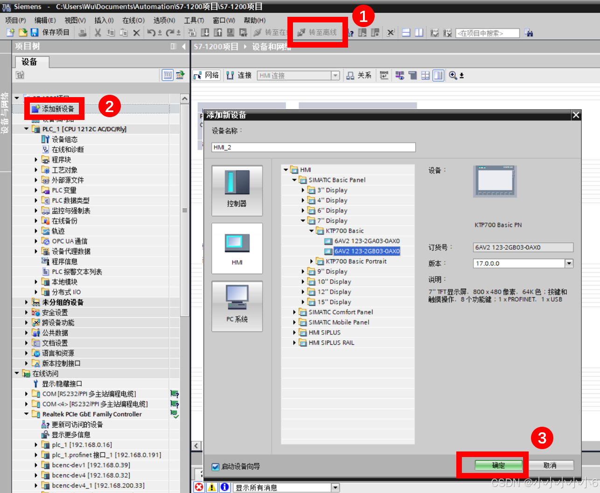Open existing project toolbar icon

coord(22,33)
